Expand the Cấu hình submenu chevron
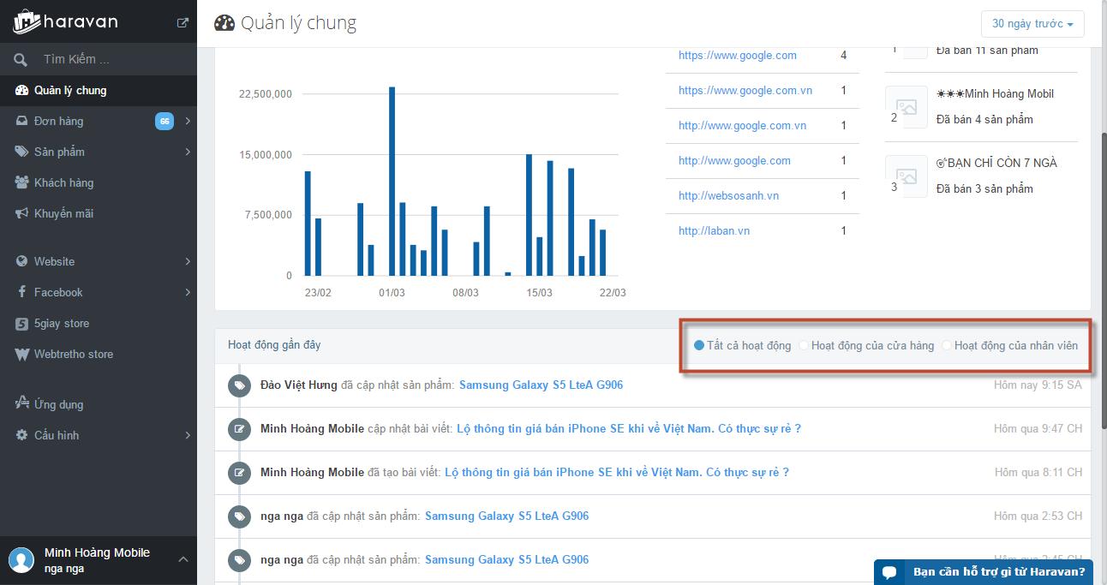1107x585 pixels. [188, 435]
